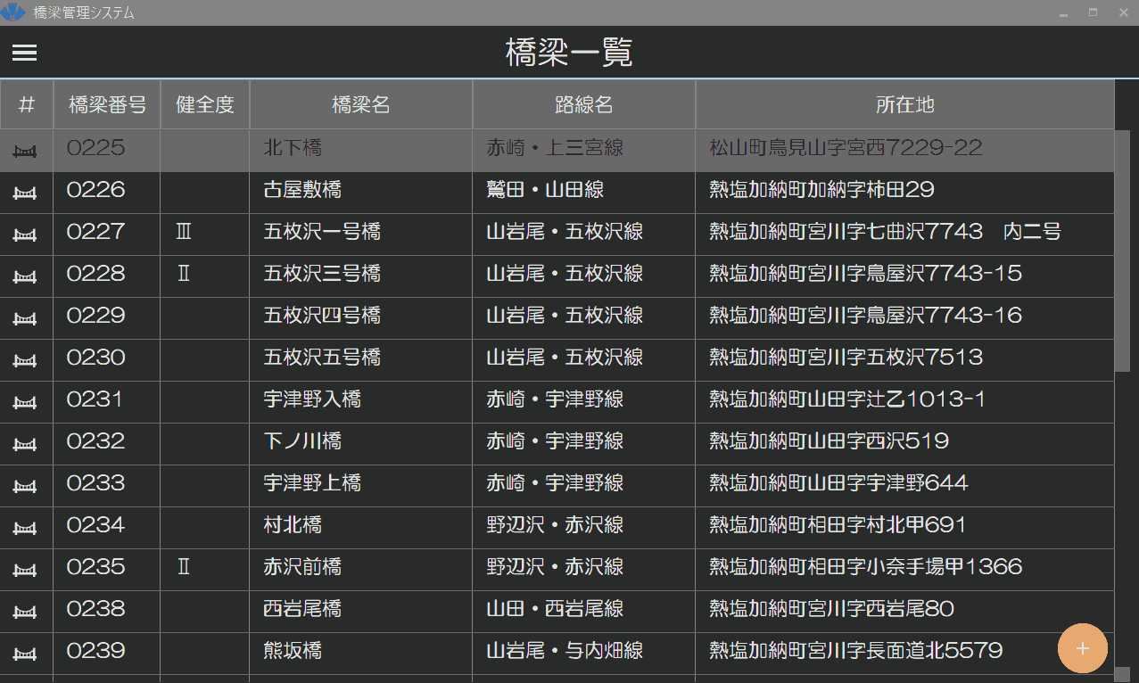The width and height of the screenshot is (1139, 683).
Task: Click the 橋梁名 column header
Action: (361, 105)
